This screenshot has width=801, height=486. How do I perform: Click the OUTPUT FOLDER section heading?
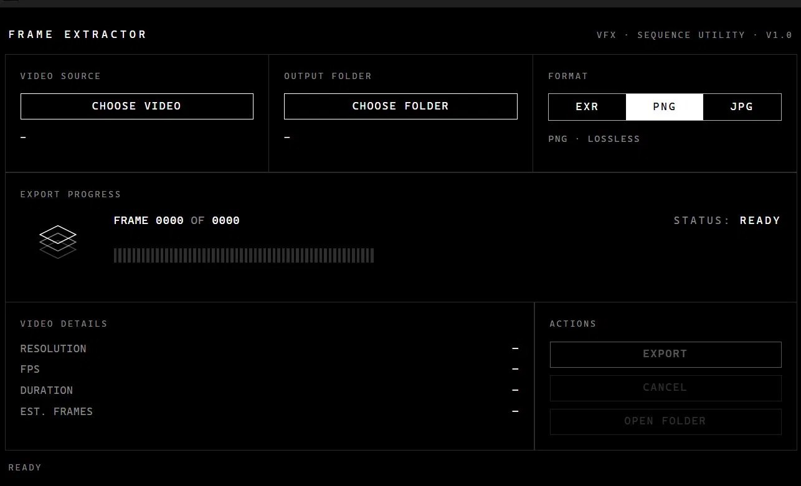pos(328,77)
